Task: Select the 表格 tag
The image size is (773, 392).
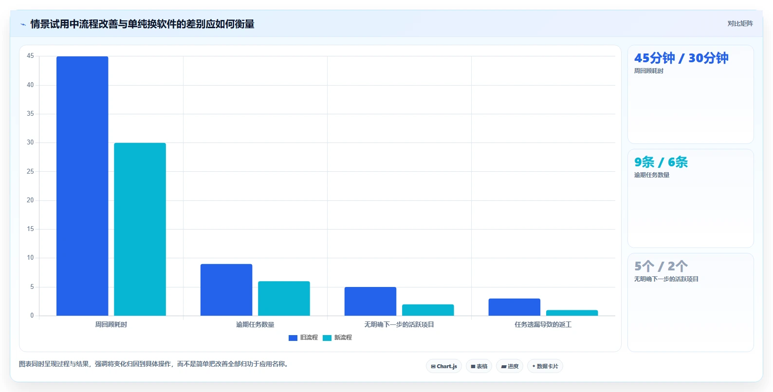Action: pyautogui.click(x=479, y=366)
